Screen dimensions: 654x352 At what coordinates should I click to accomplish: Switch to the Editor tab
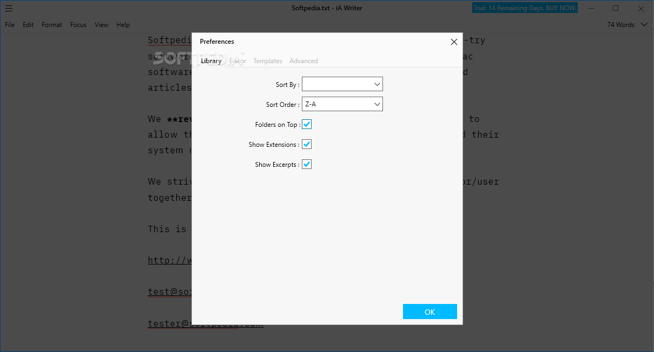point(237,61)
